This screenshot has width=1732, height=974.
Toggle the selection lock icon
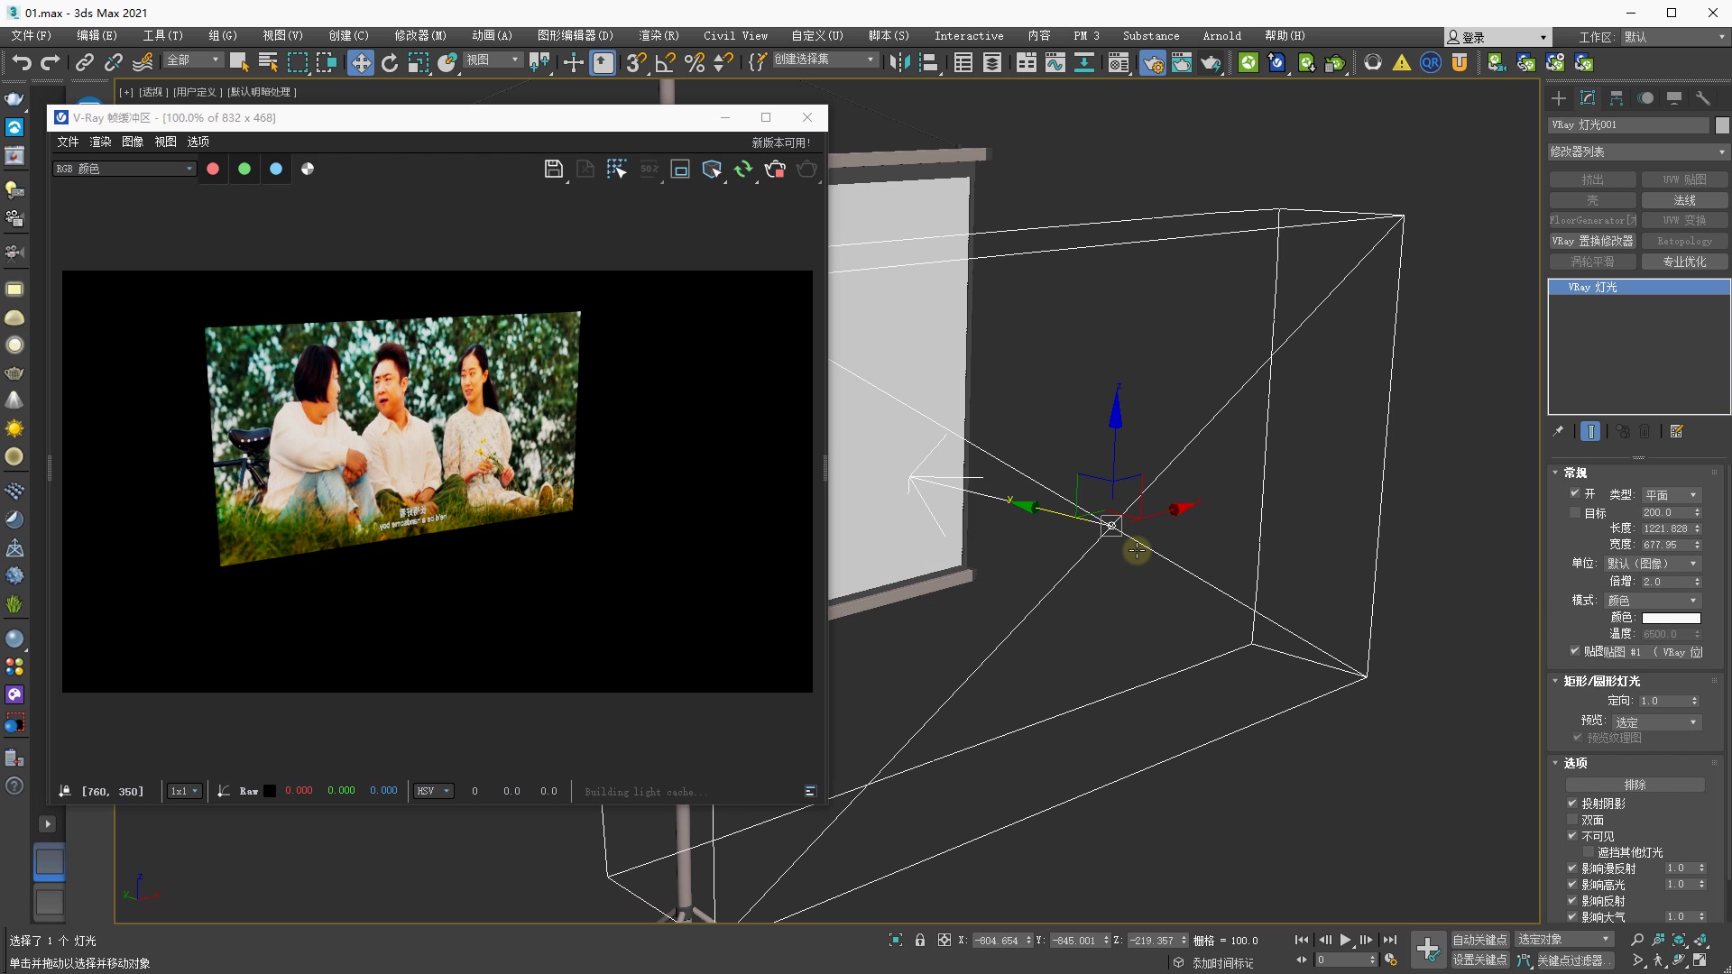(x=920, y=940)
